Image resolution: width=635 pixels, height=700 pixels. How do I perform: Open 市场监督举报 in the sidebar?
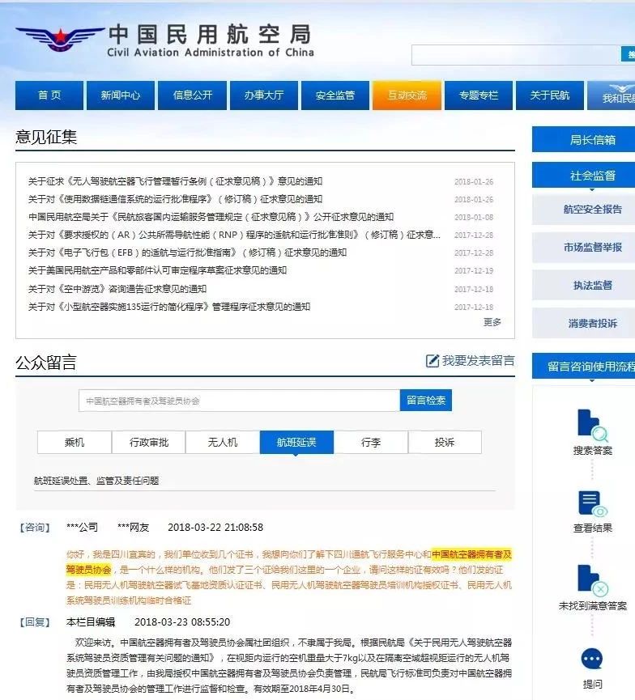[x=584, y=248]
